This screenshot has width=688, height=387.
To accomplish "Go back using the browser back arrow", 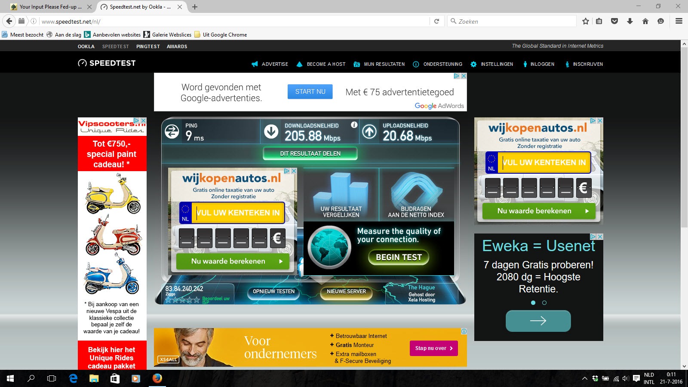I will (9, 21).
